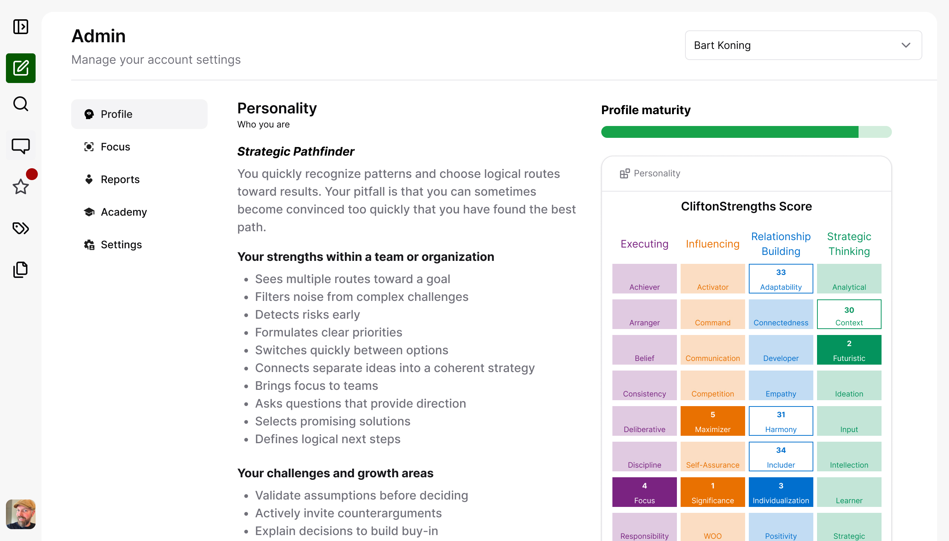Open the search icon in sidebar
This screenshot has height=541, width=949.
coord(21,104)
